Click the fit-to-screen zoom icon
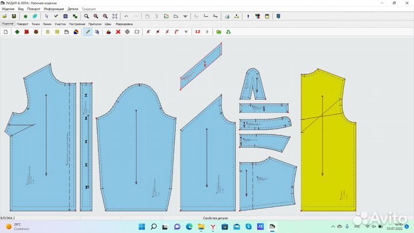Viewport: 414px width, 233px height. 115,16
